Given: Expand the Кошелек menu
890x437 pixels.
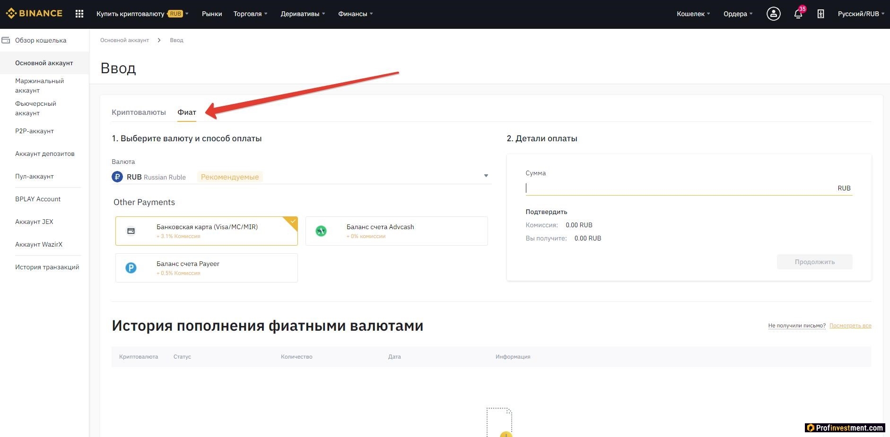Looking at the screenshot, I should pos(693,14).
